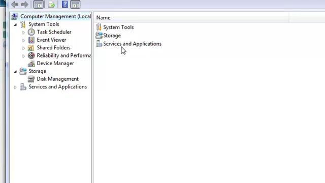Click the Export List toolbar icon
Image resolution: width=325 pixels, height=183 pixels.
point(51,5)
